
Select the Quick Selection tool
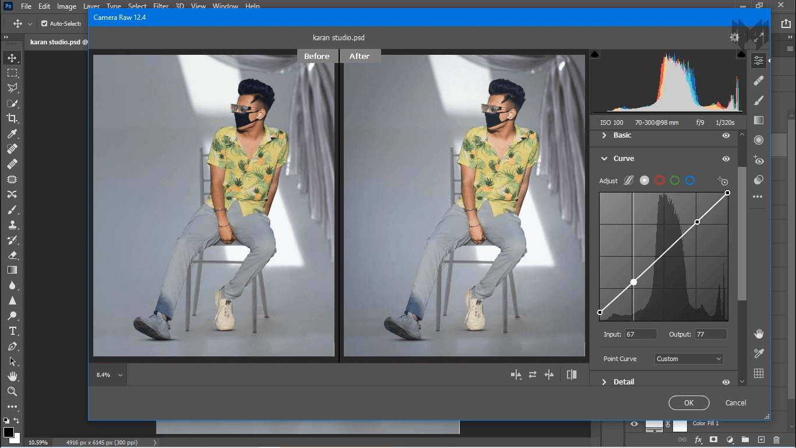coord(12,103)
